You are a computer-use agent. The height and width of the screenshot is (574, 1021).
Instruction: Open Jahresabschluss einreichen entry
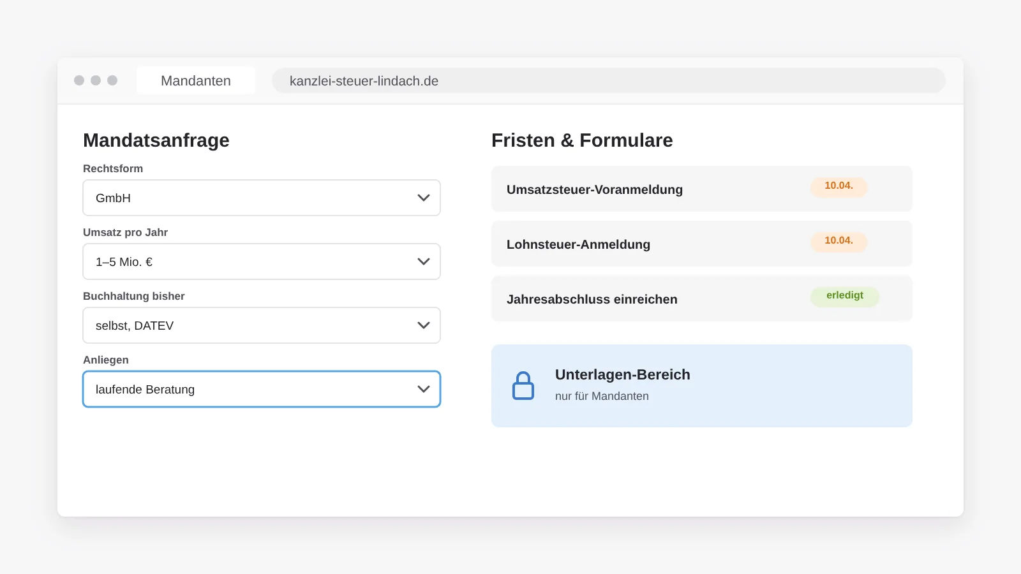[x=702, y=298]
